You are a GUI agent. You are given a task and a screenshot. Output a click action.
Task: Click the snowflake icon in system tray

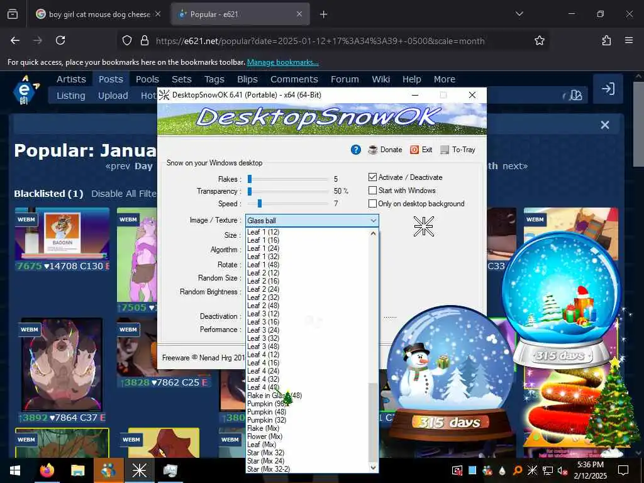coord(532,470)
